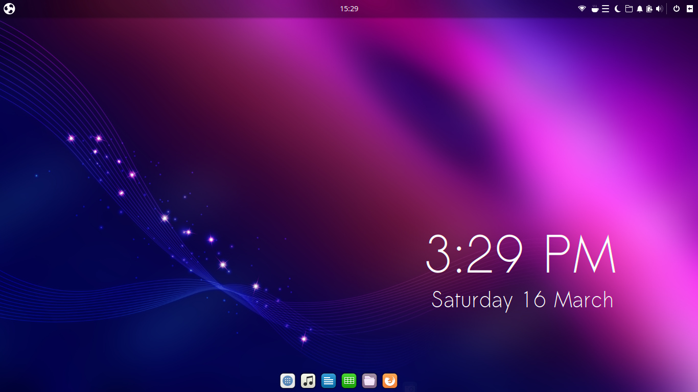
Task: Click the power button in top panel
Action: (x=677, y=9)
